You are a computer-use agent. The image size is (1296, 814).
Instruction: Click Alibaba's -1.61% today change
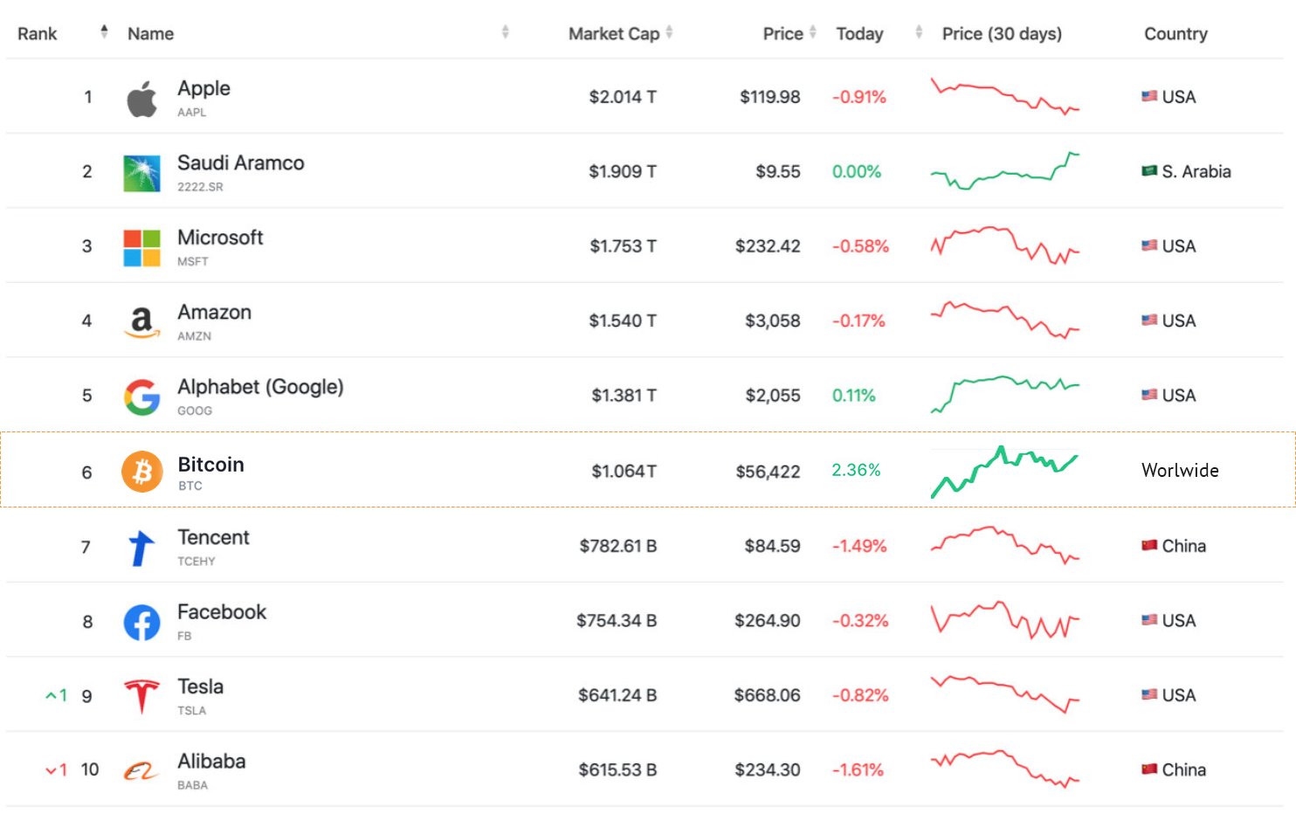(858, 769)
